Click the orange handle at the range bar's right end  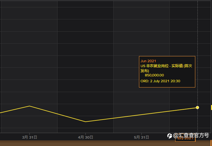(x=211, y=143)
